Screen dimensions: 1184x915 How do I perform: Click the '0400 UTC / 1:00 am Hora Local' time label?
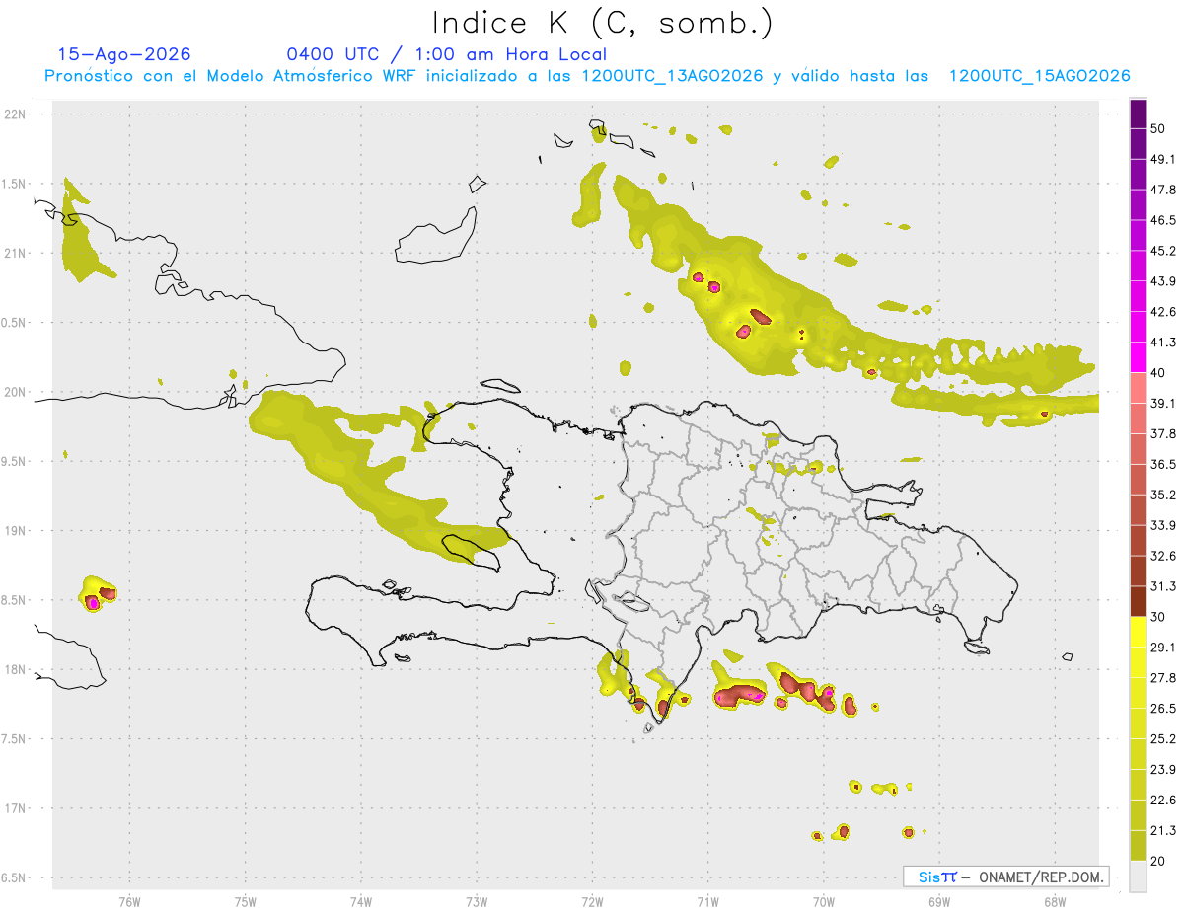tap(446, 54)
